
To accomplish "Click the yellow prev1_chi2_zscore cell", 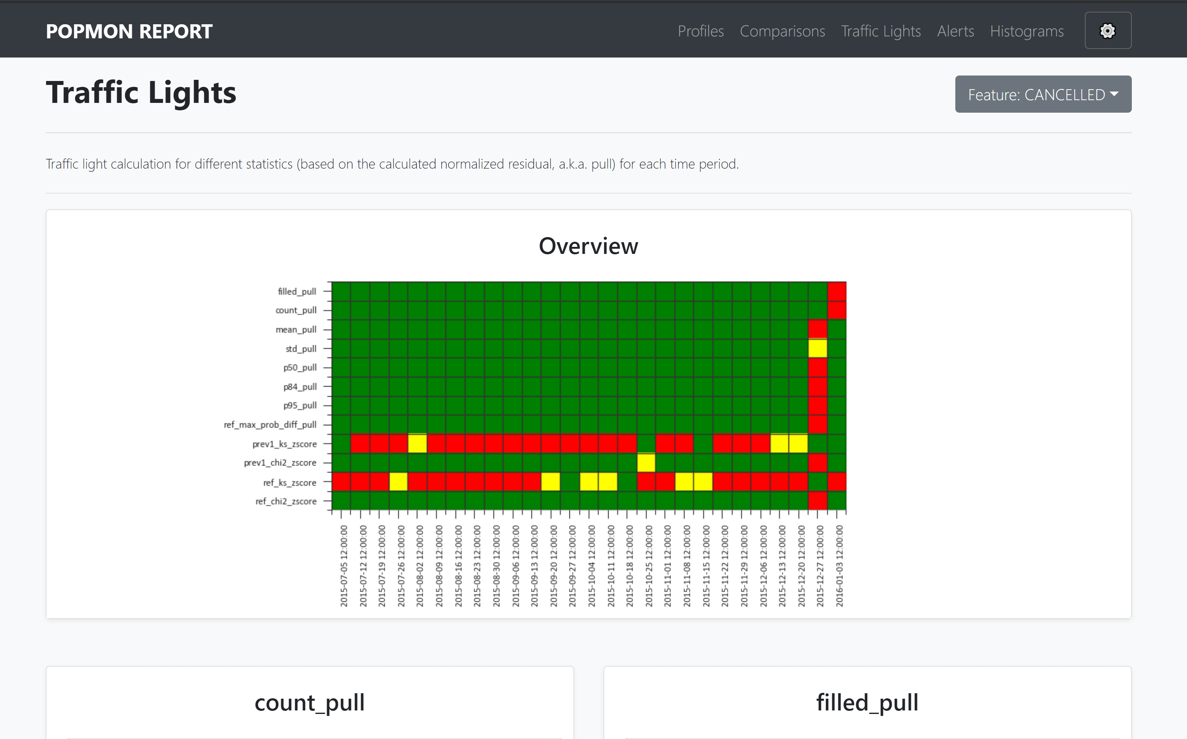I will [646, 463].
